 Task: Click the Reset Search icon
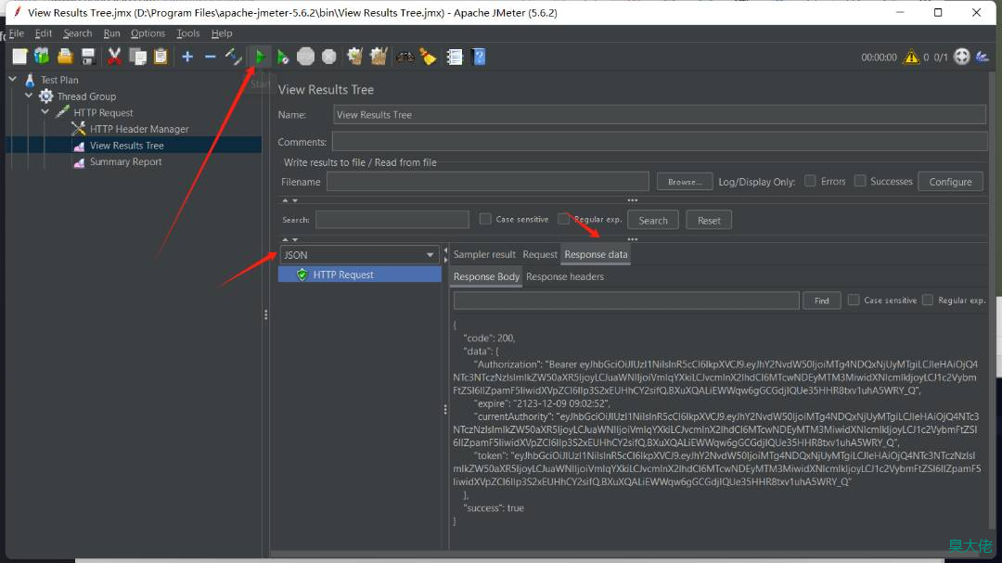click(x=428, y=57)
